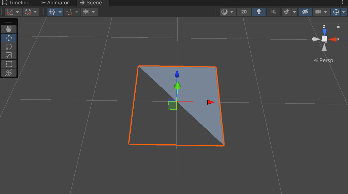Unmute scene audio
348x194 pixels.
click(x=273, y=12)
